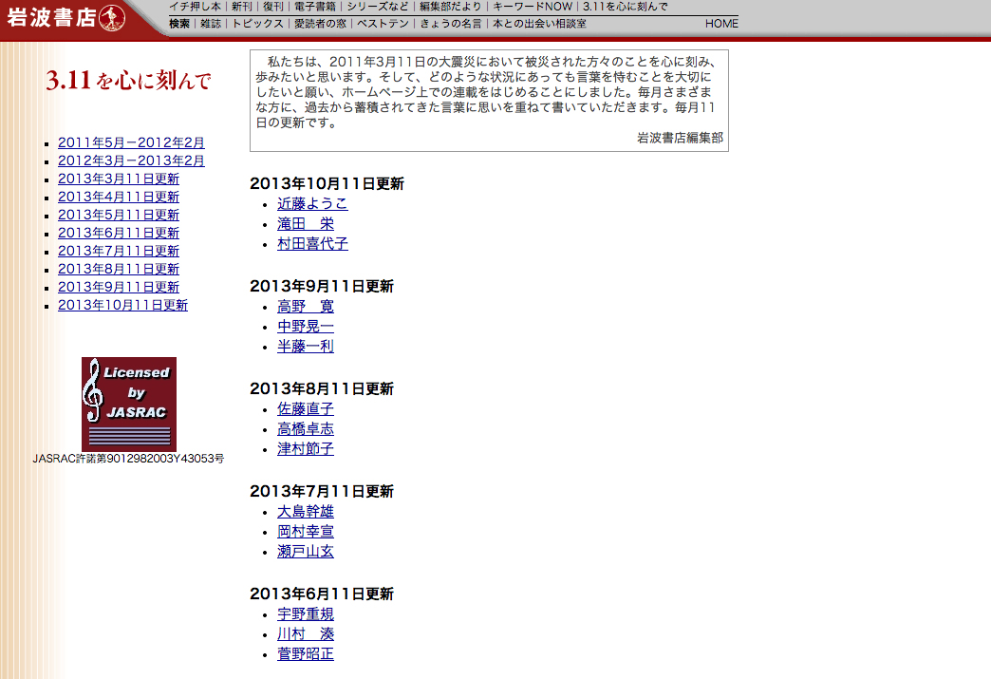This screenshot has width=991, height=679.
Task: Open the 2011年5月−2012年2月 archive link
Action: click(x=131, y=142)
